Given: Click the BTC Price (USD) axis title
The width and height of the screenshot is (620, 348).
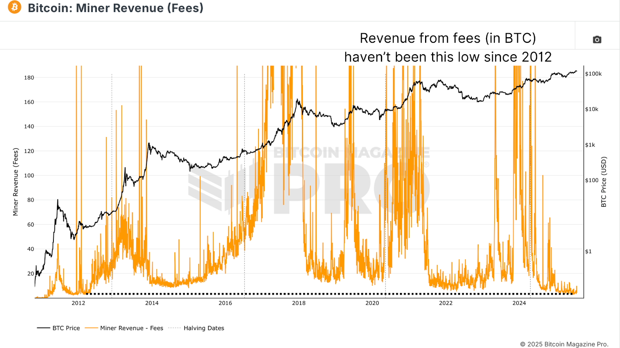Looking at the screenshot, I should click(x=603, y=182).
